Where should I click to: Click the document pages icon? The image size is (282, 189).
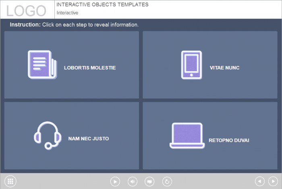(42, 64)
